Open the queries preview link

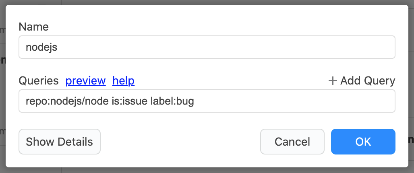point(85,81)
